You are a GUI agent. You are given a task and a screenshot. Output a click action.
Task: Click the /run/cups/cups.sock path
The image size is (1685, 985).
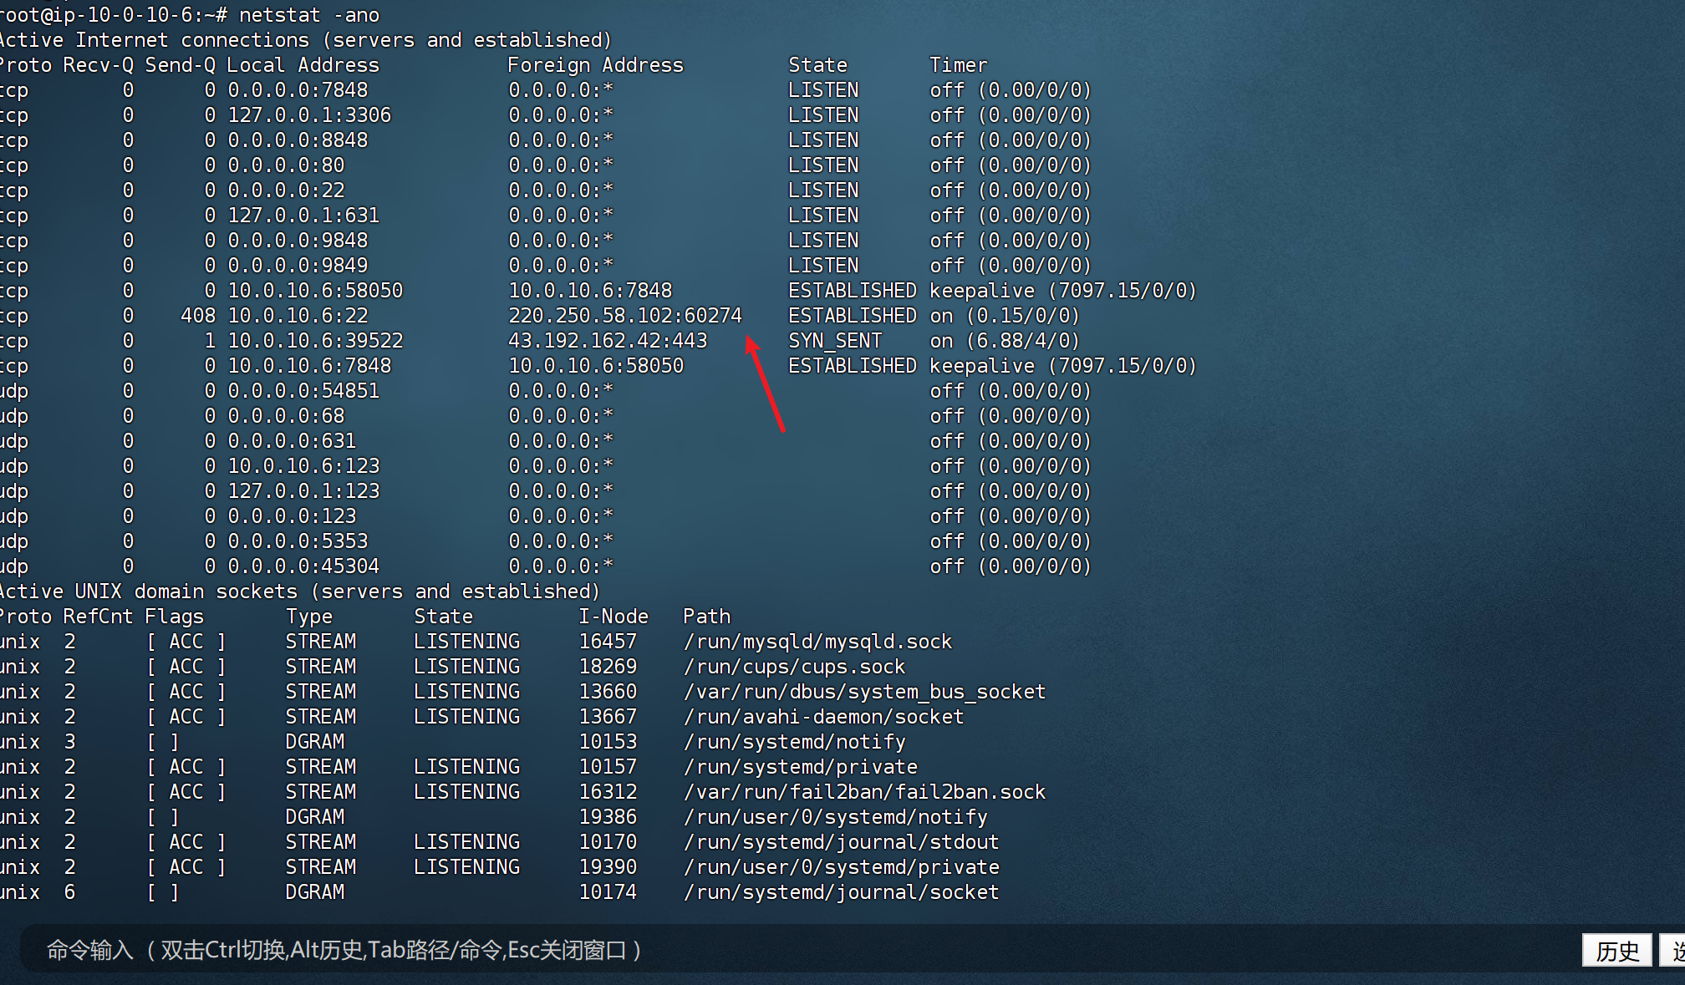pyautogui.click(x=793, y=667)
